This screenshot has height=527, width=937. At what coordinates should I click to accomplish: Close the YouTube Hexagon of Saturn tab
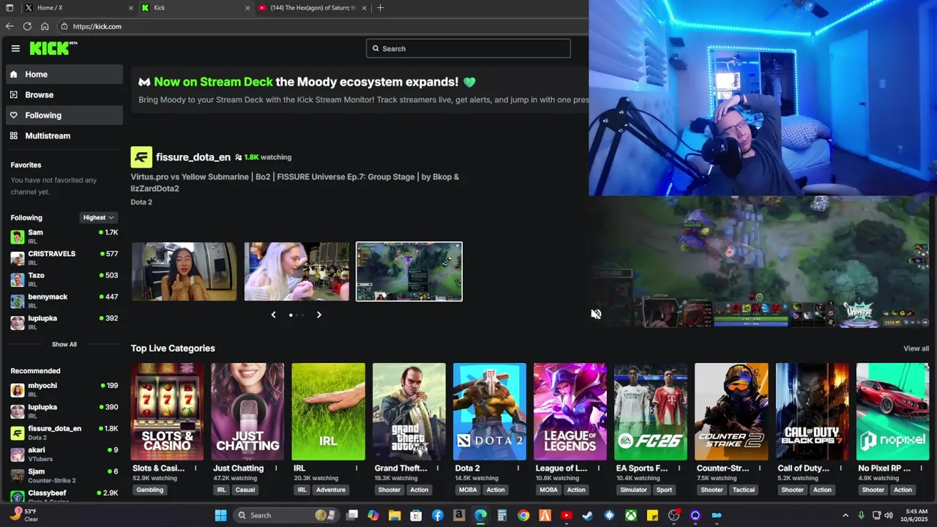tap(364, 8)
